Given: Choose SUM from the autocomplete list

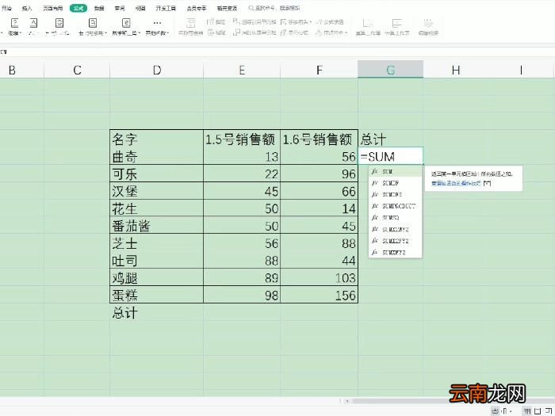Looking at the screenshot, I should coord(395,172).
